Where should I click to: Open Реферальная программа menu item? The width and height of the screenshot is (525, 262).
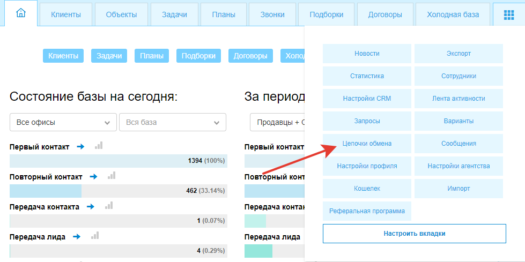point(367,211)
